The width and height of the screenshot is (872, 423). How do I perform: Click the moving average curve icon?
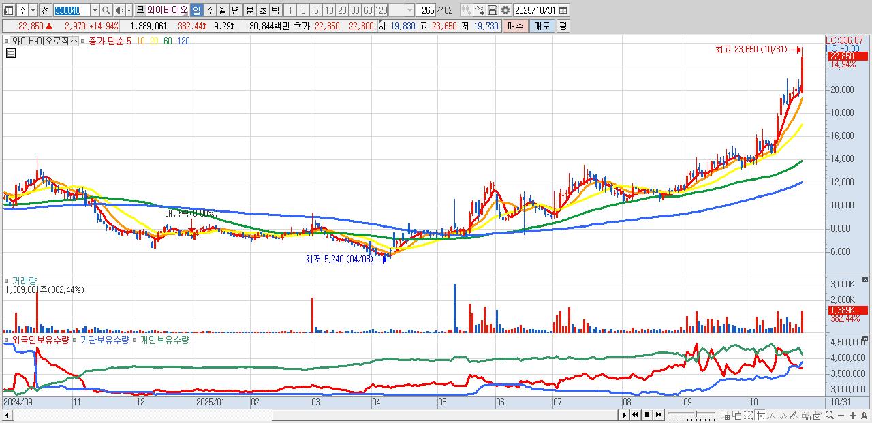click(771, 416)
